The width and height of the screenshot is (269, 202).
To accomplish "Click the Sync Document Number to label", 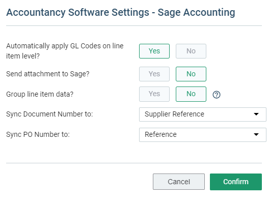I will (49, 114).
